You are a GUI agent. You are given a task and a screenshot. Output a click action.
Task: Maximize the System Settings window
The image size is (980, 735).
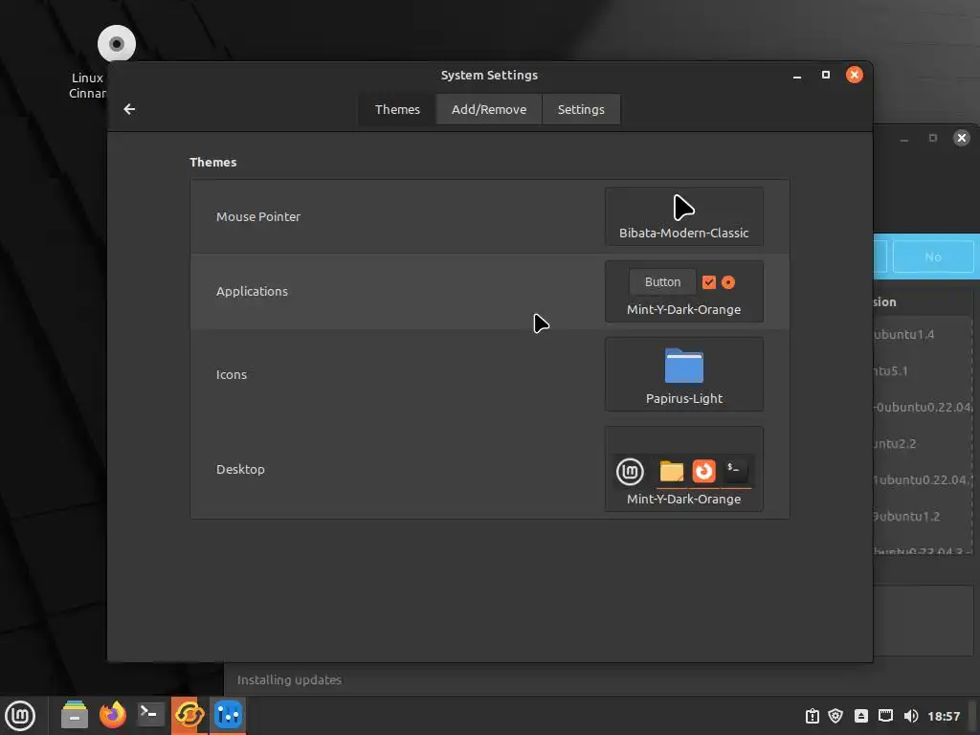826,75
